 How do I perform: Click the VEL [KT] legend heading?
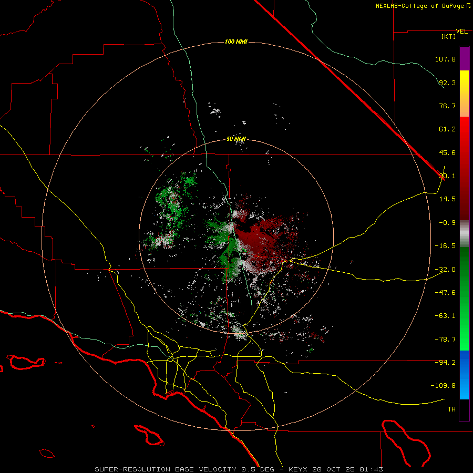click(454, 34)
